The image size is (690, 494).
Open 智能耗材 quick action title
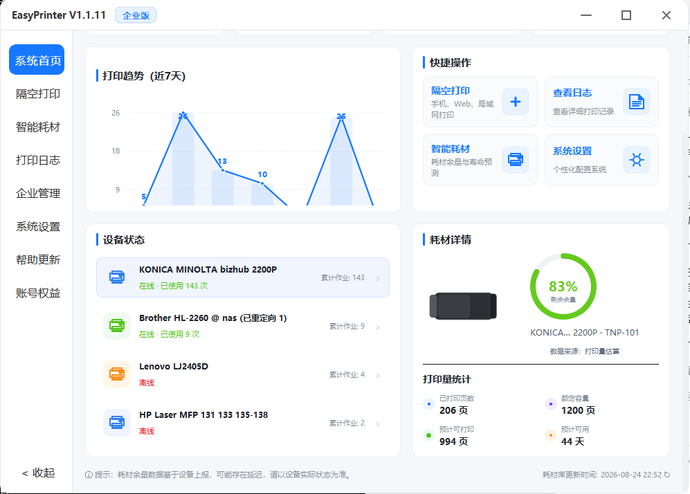(x=450, y=149)
